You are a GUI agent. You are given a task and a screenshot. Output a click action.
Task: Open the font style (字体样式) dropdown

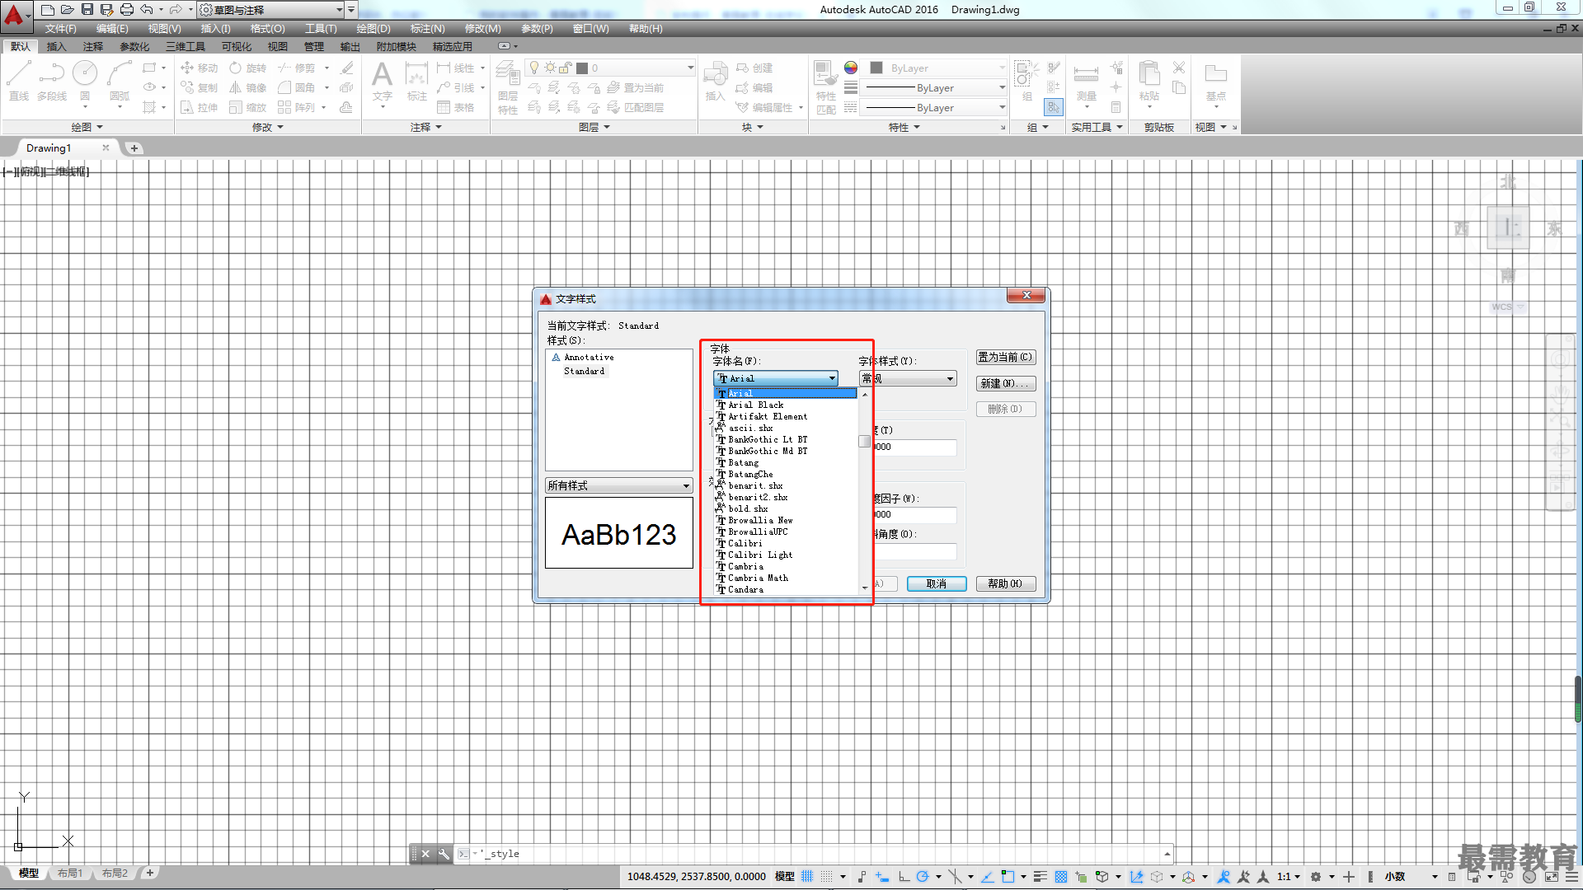coord(908,378)
